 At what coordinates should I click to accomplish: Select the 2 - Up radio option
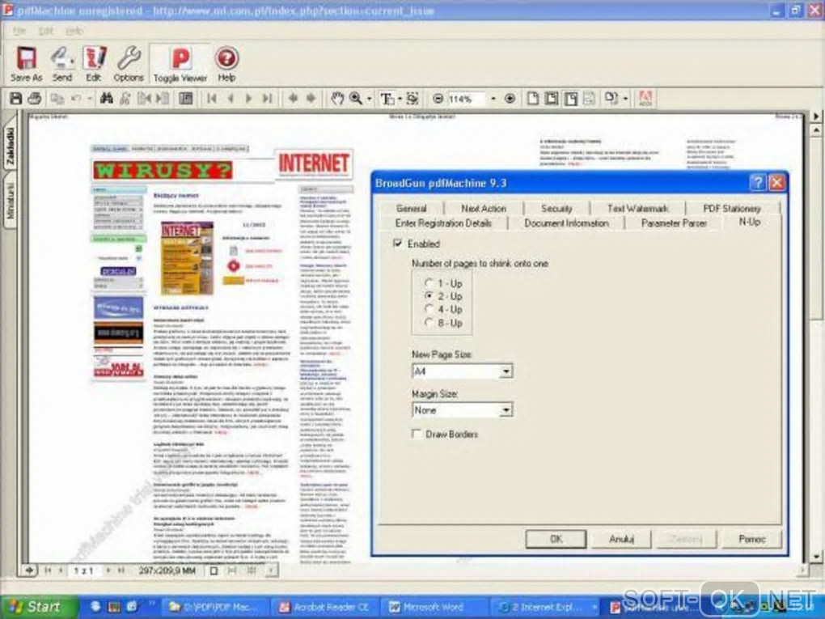(429, 296)
